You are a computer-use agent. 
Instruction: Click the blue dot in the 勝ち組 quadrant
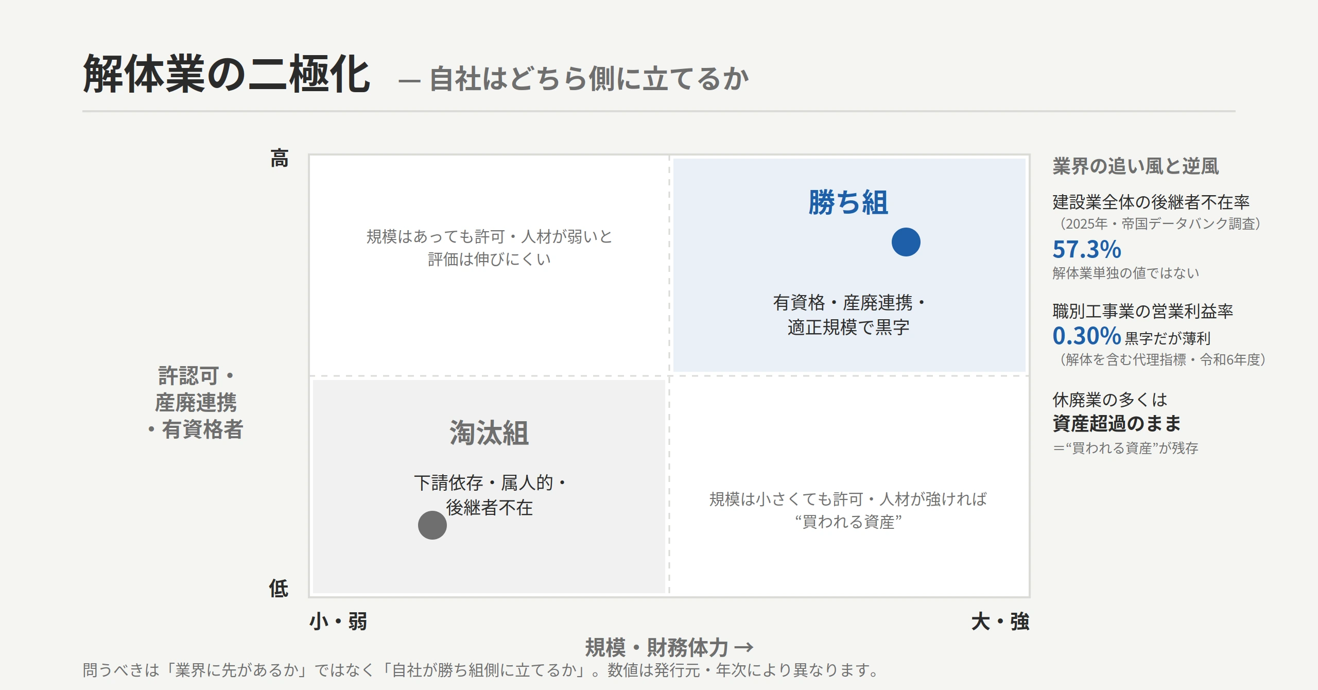point(906,242)
